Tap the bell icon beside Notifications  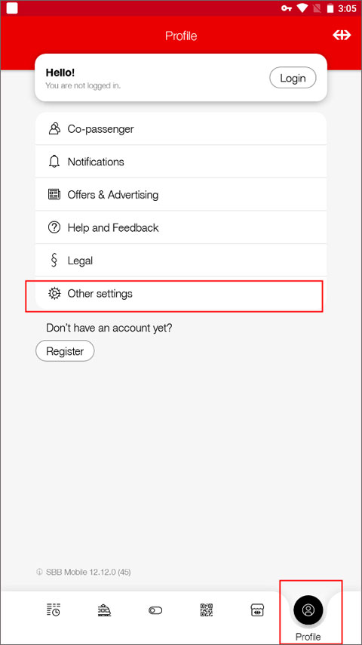[x=54, y=162]
